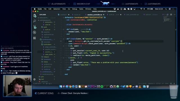Click the Apple menu
Screen dimensions: 180x101
(x=35, y=9)
